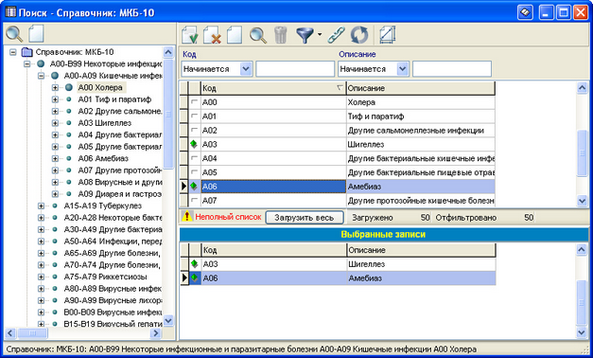The image size is (593, 358).
Task: Click the Выбранные записи section header
Action: click(x=383, y=234)
